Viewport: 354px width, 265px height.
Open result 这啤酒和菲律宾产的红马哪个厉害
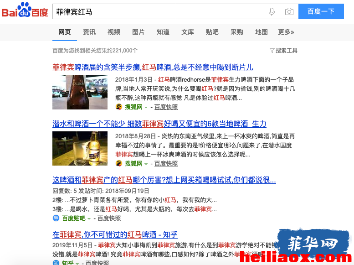[x=164, y=180]
